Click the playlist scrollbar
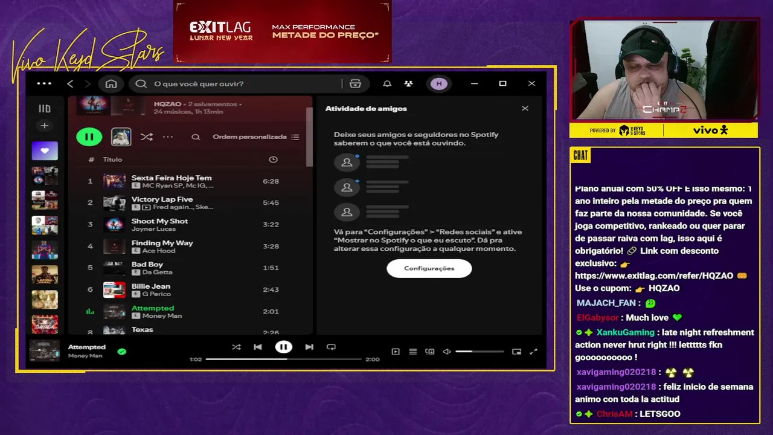The width and height of the screenshot is (773, 435). pyautogui.click(x=310, y=136)
